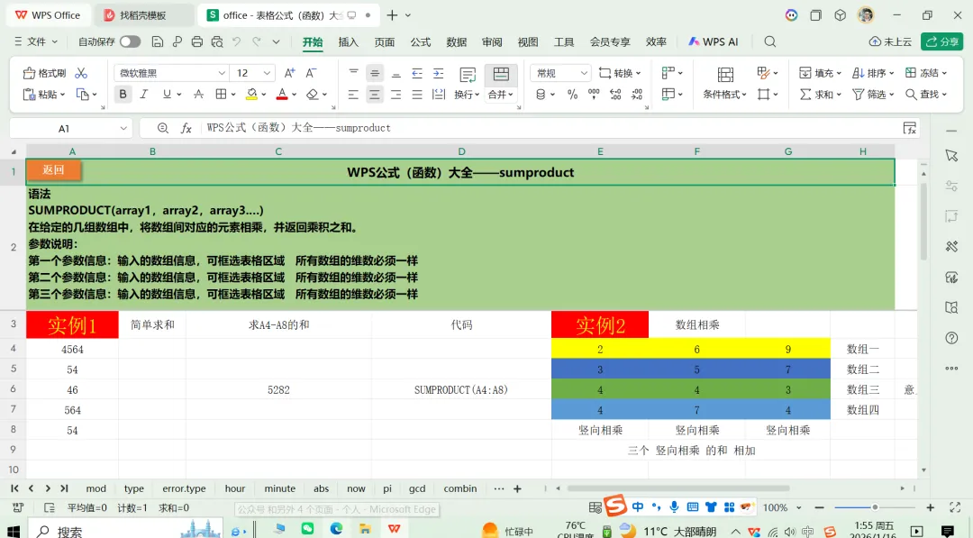Click the Freeze (冻结) button

pos(926,73)
